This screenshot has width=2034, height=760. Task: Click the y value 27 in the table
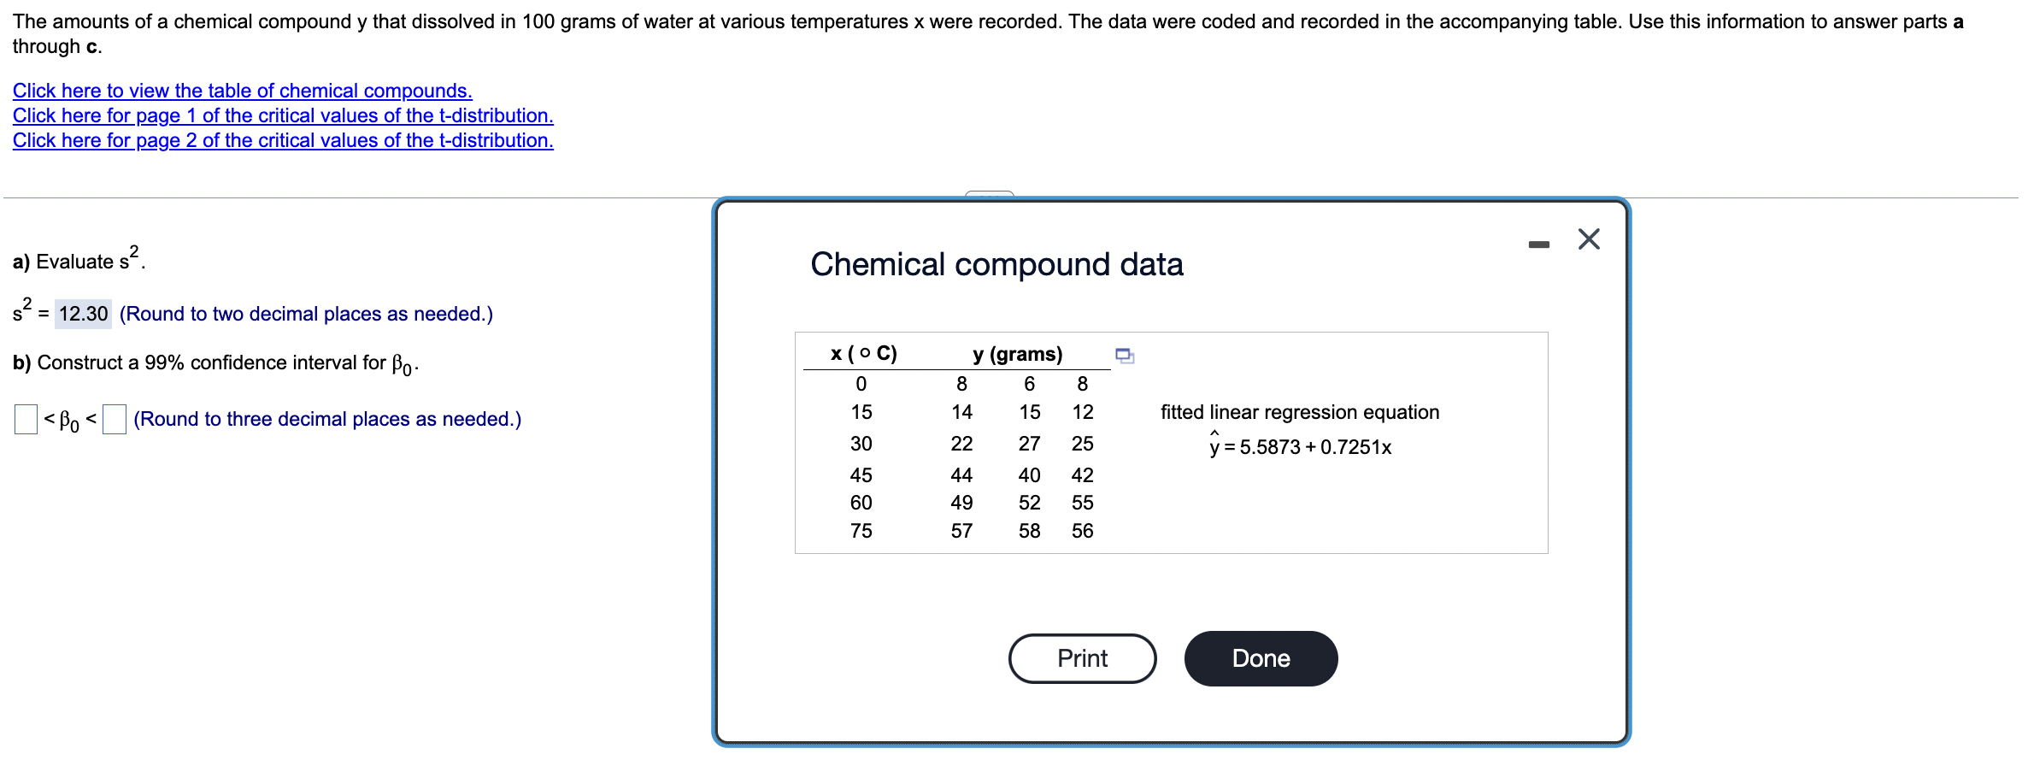[x=1029, y=443]
